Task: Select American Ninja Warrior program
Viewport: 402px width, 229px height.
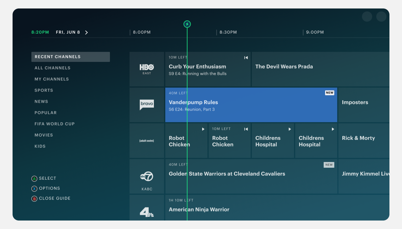Action: (x=277, y=208)
